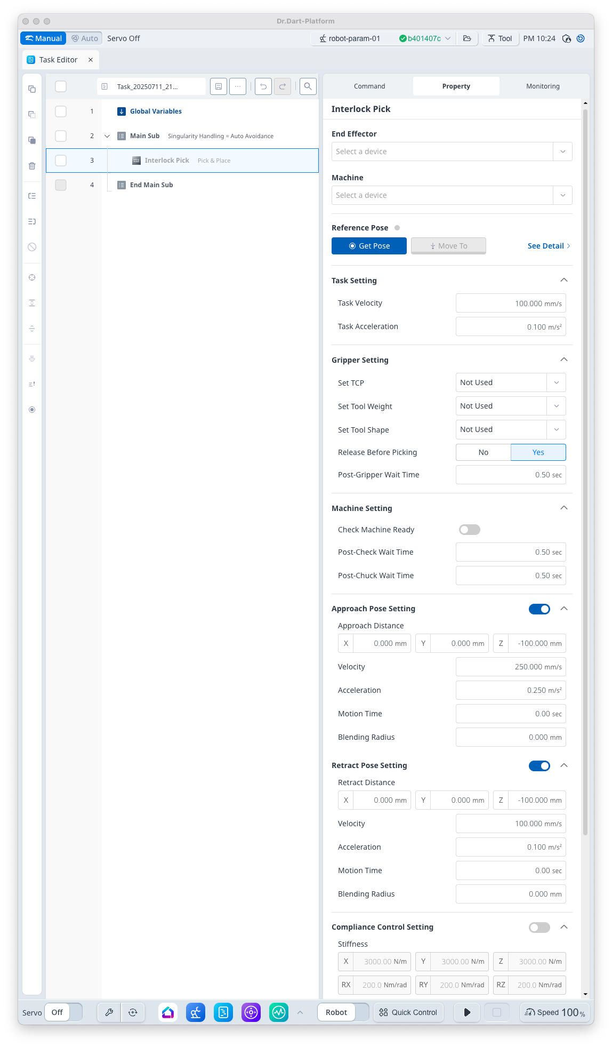This screenshot has height=1047, width=612.
Task: Click the Task Velocity input field
Action: [511, 303]
